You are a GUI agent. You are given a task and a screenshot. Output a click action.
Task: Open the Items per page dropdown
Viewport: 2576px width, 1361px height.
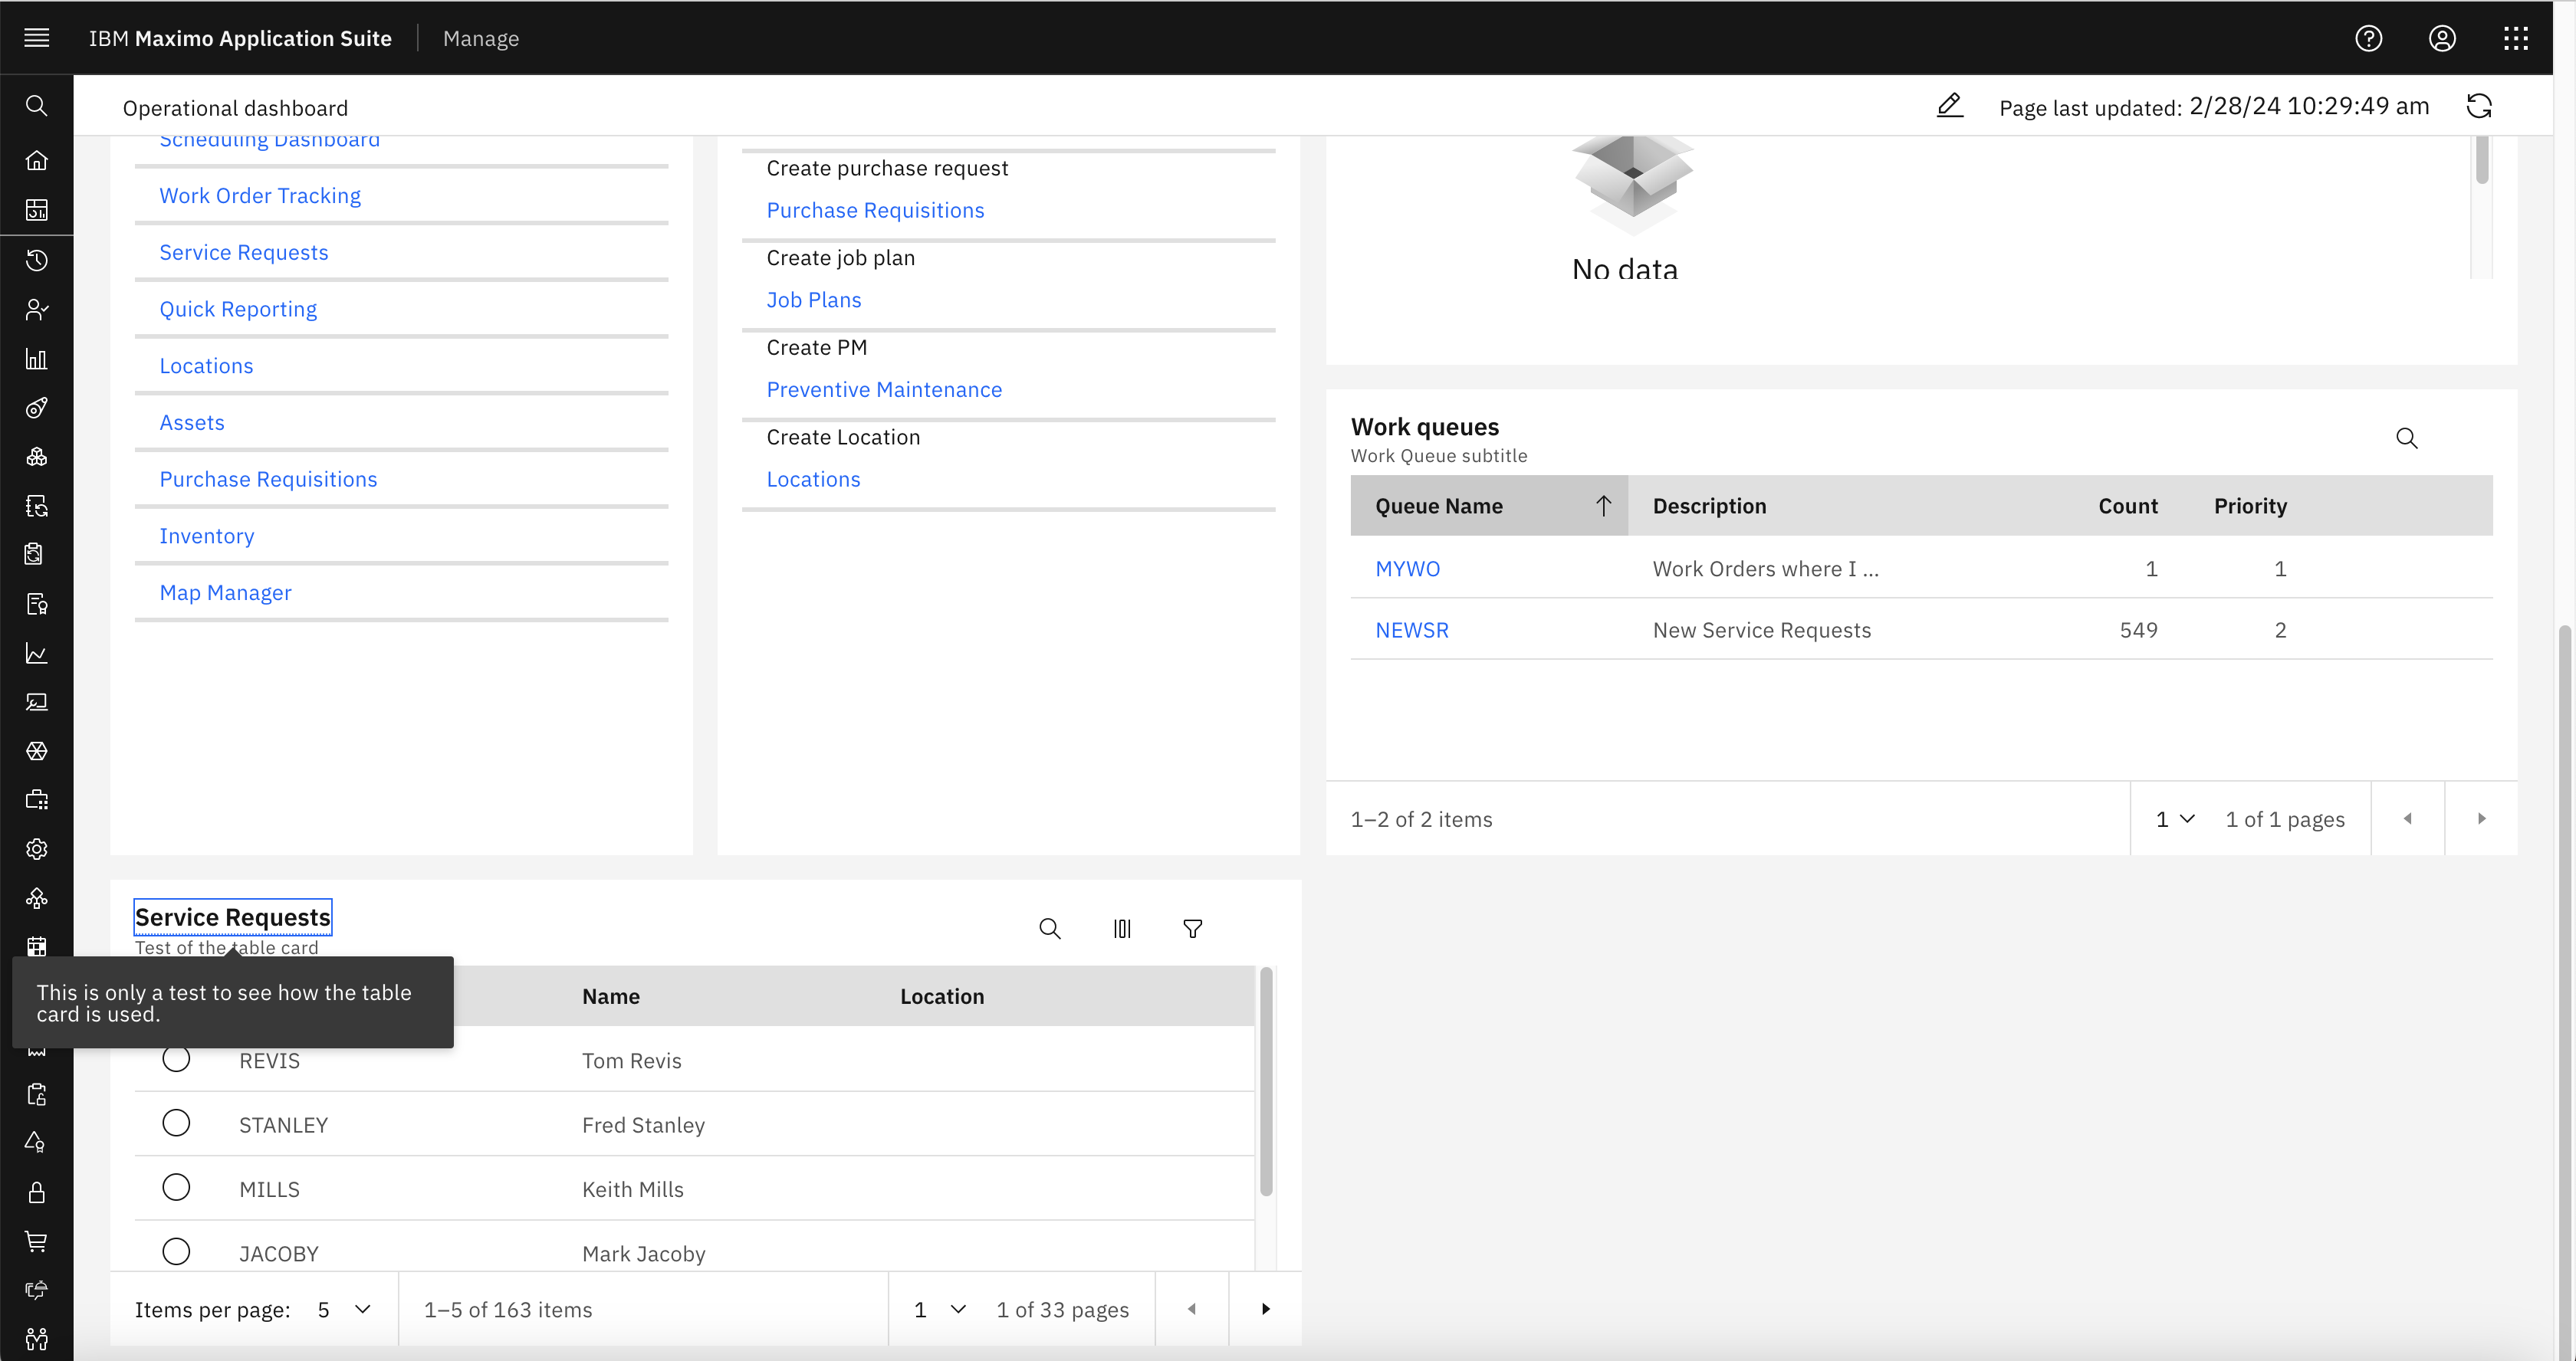tap(343, 1309)
